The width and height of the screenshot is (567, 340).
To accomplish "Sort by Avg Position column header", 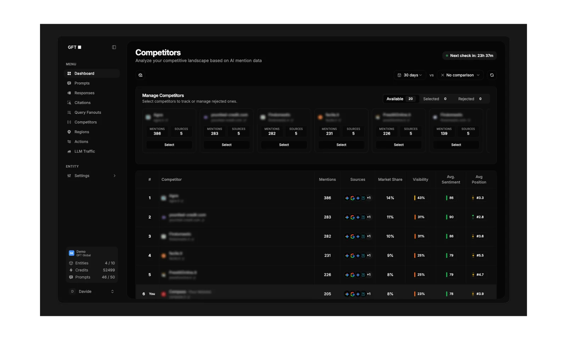I will (x=479, y=180).
